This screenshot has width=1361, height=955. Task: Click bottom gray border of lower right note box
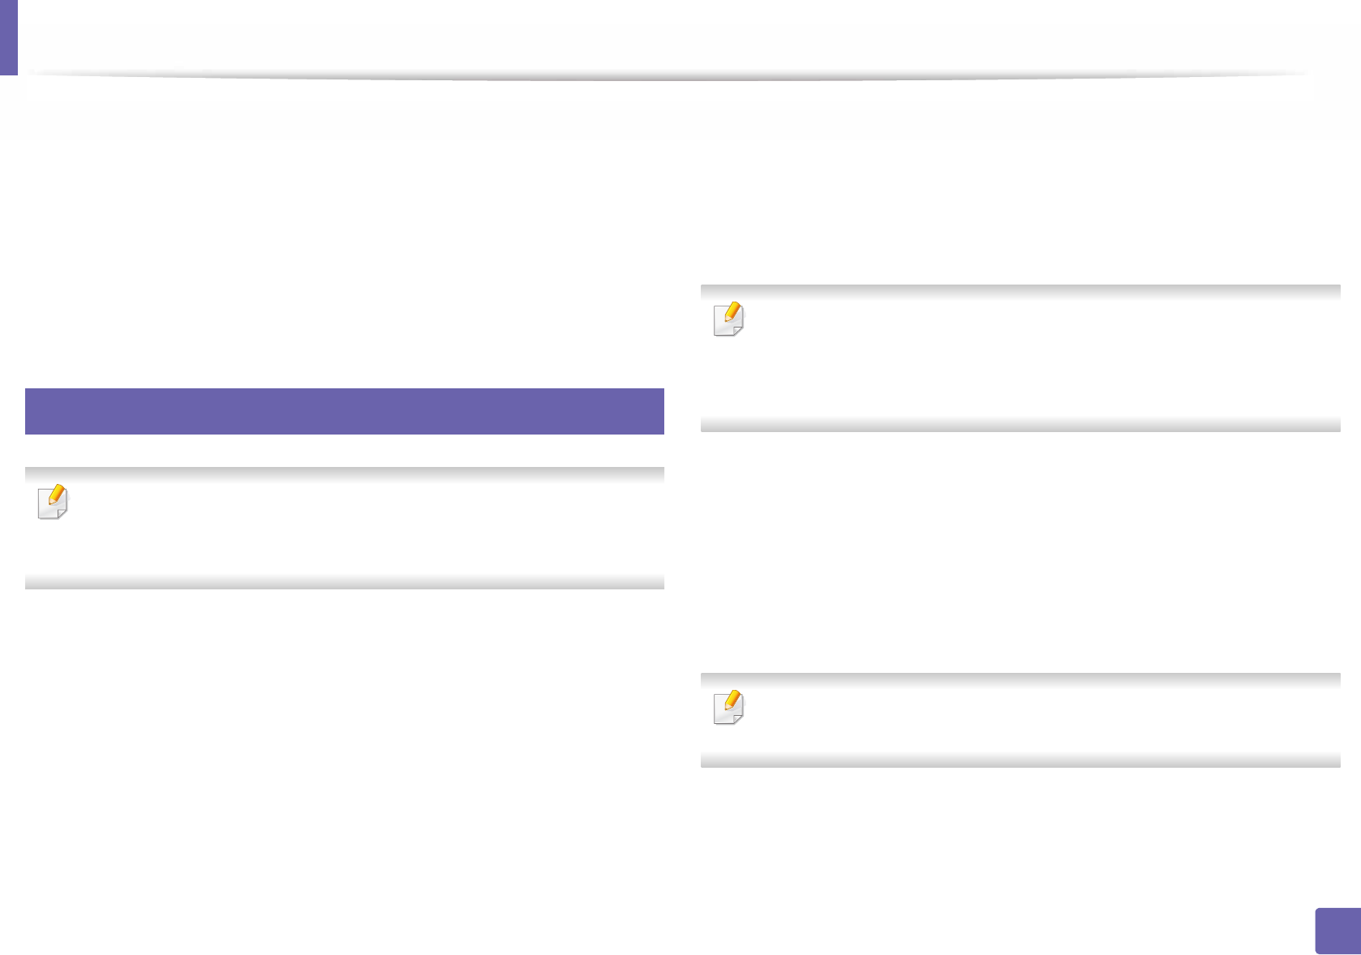coord(1020,761)
